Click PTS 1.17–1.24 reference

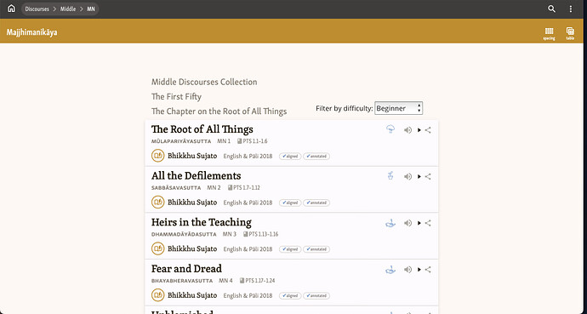point(257,280)
